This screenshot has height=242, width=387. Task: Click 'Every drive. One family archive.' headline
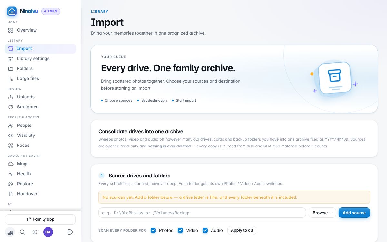tap(168, 68)
